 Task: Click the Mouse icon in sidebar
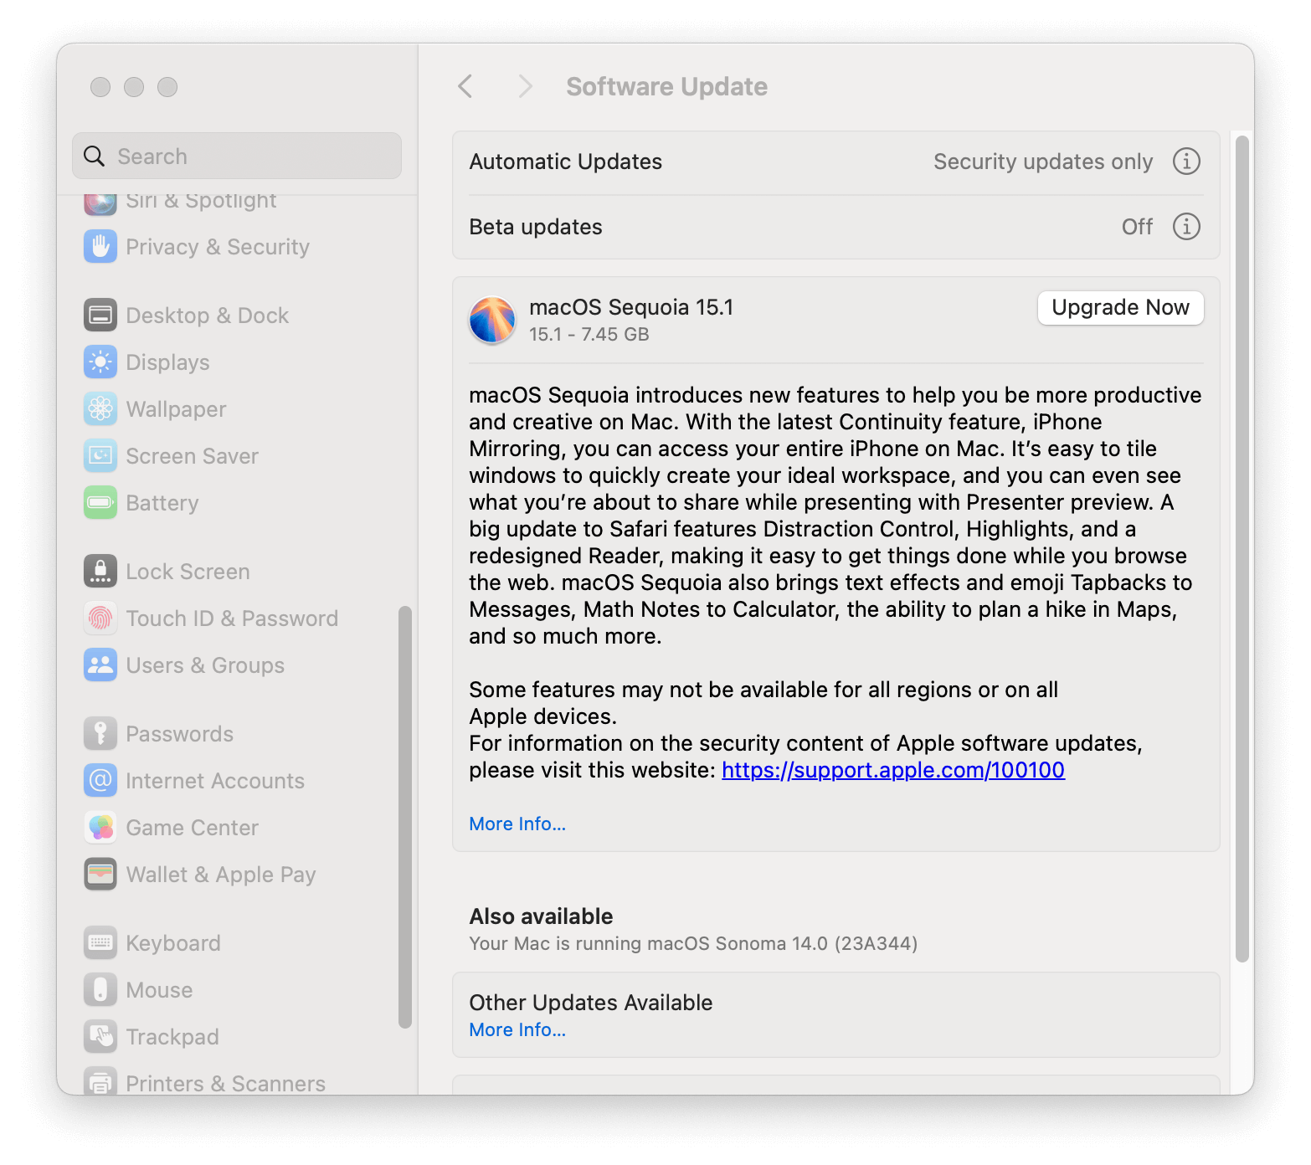(x=100, y=989)
